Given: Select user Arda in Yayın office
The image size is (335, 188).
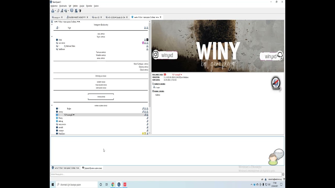Looking at the screenshot, I should click(60, 40).
